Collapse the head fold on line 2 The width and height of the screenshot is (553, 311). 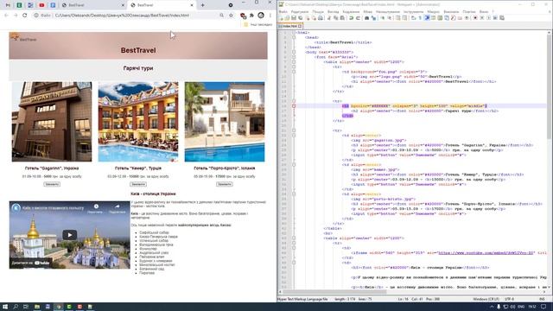(294, 37)
